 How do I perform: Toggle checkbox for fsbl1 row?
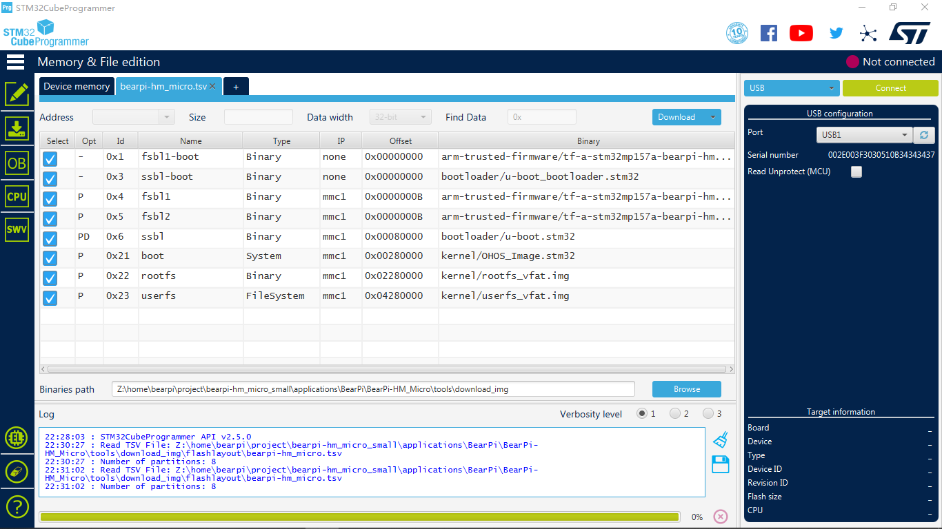[x=50, y=198]
